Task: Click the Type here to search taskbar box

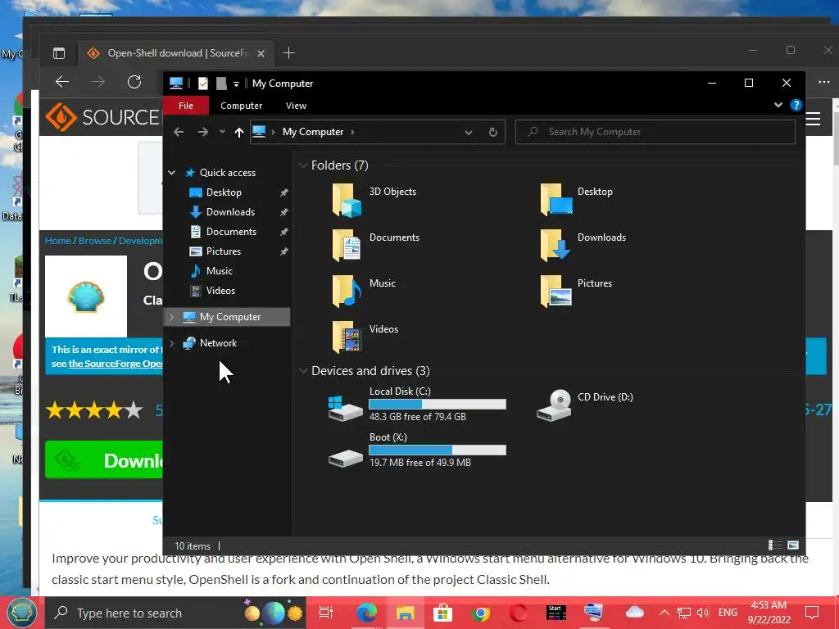Action: point(176,613)
